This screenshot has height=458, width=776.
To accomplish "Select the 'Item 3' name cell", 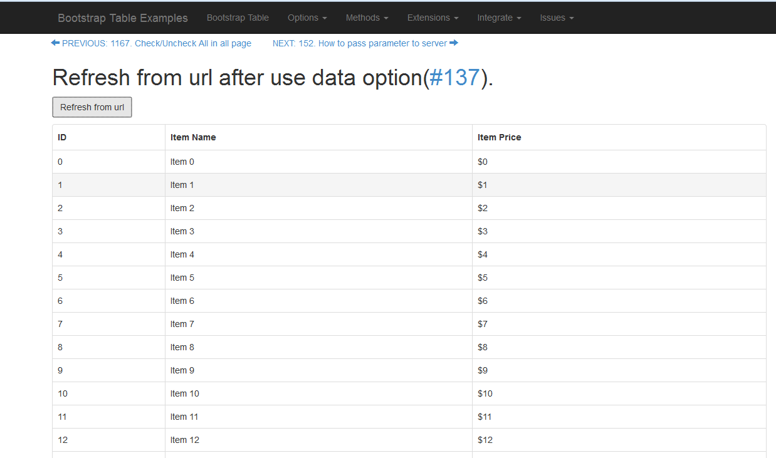I will click(319, 231).
